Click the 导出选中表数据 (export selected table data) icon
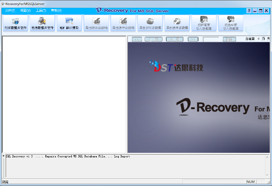This screenshot has width=272, height=186. point(177,23)
